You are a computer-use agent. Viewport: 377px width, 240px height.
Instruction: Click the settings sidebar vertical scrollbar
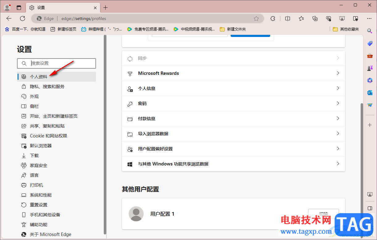point(105,135)
